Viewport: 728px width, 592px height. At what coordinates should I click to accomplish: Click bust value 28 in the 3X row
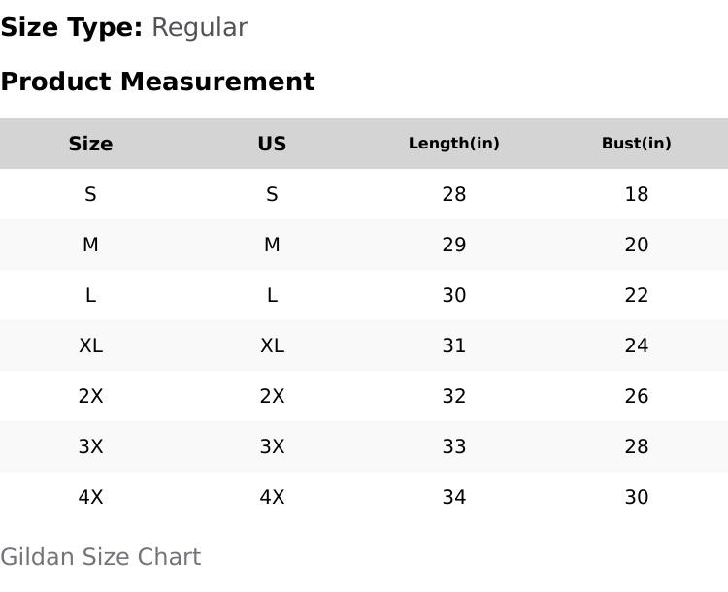(636, 446)
